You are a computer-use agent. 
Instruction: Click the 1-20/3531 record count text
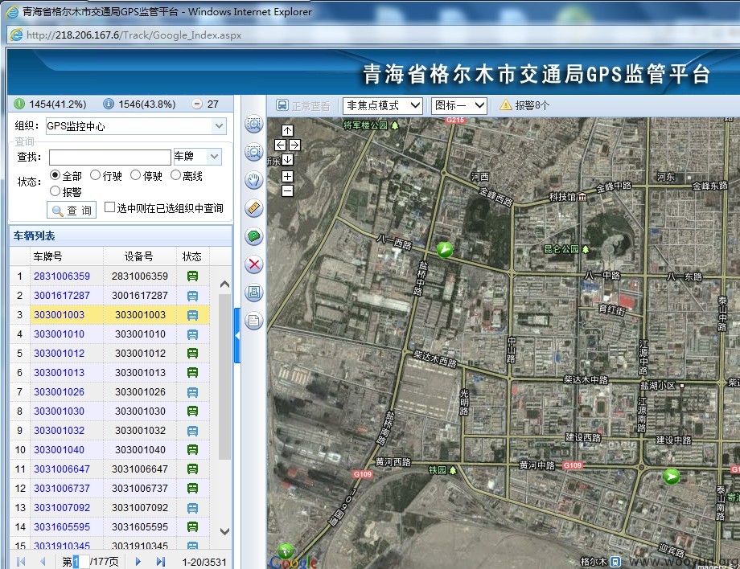(x=204, y=562)
